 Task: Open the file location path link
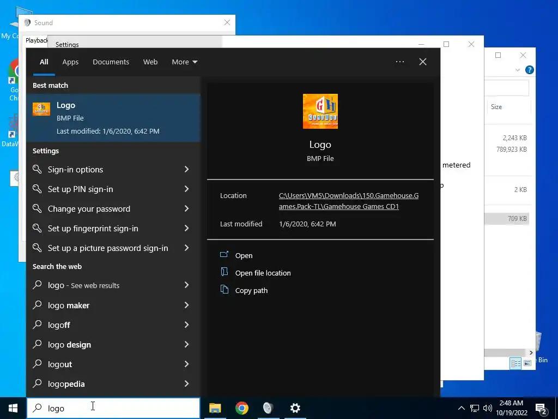pos(348,201)
